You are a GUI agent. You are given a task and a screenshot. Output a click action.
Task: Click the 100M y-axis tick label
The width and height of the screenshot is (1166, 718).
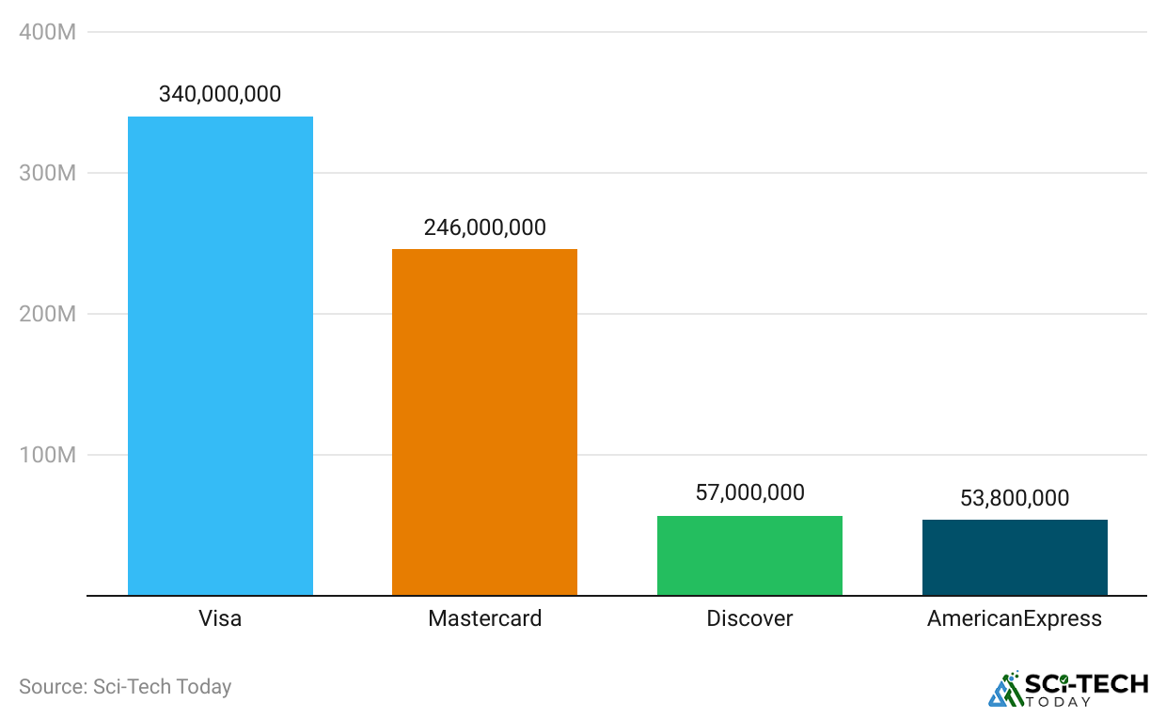[47, 455]
